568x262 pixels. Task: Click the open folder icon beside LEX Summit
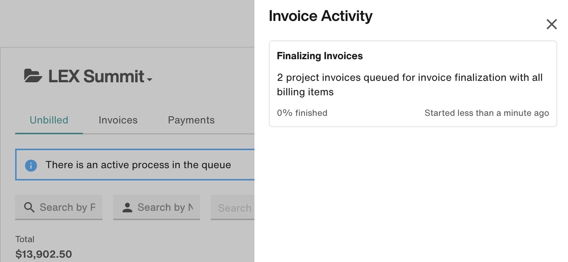[33, 76]
